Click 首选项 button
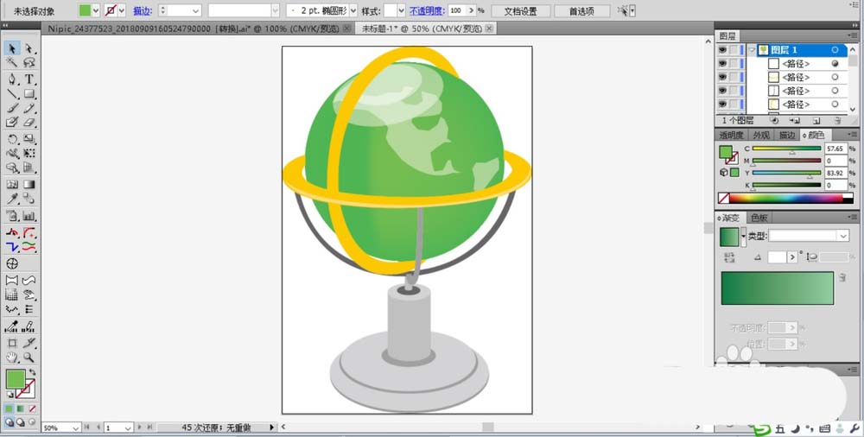864x437 pixels. coord(581,11)
